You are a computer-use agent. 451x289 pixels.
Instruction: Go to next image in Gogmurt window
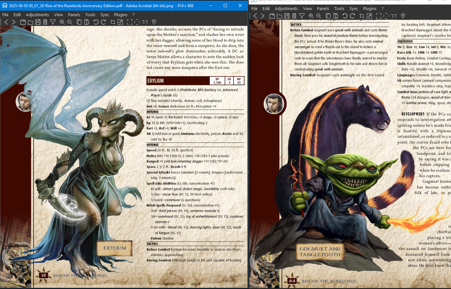pyautogui.click(x=263, y=16)
